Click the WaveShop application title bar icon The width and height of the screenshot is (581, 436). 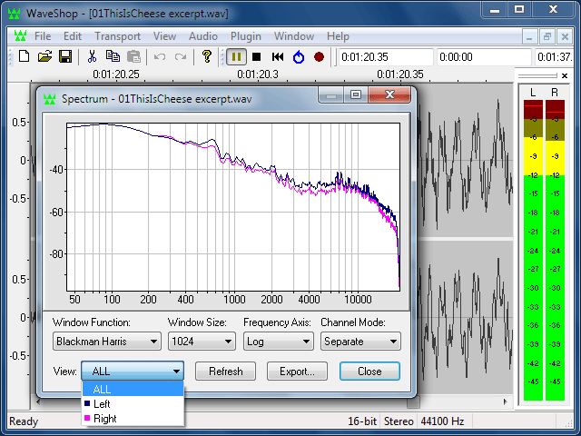[14, 14]
